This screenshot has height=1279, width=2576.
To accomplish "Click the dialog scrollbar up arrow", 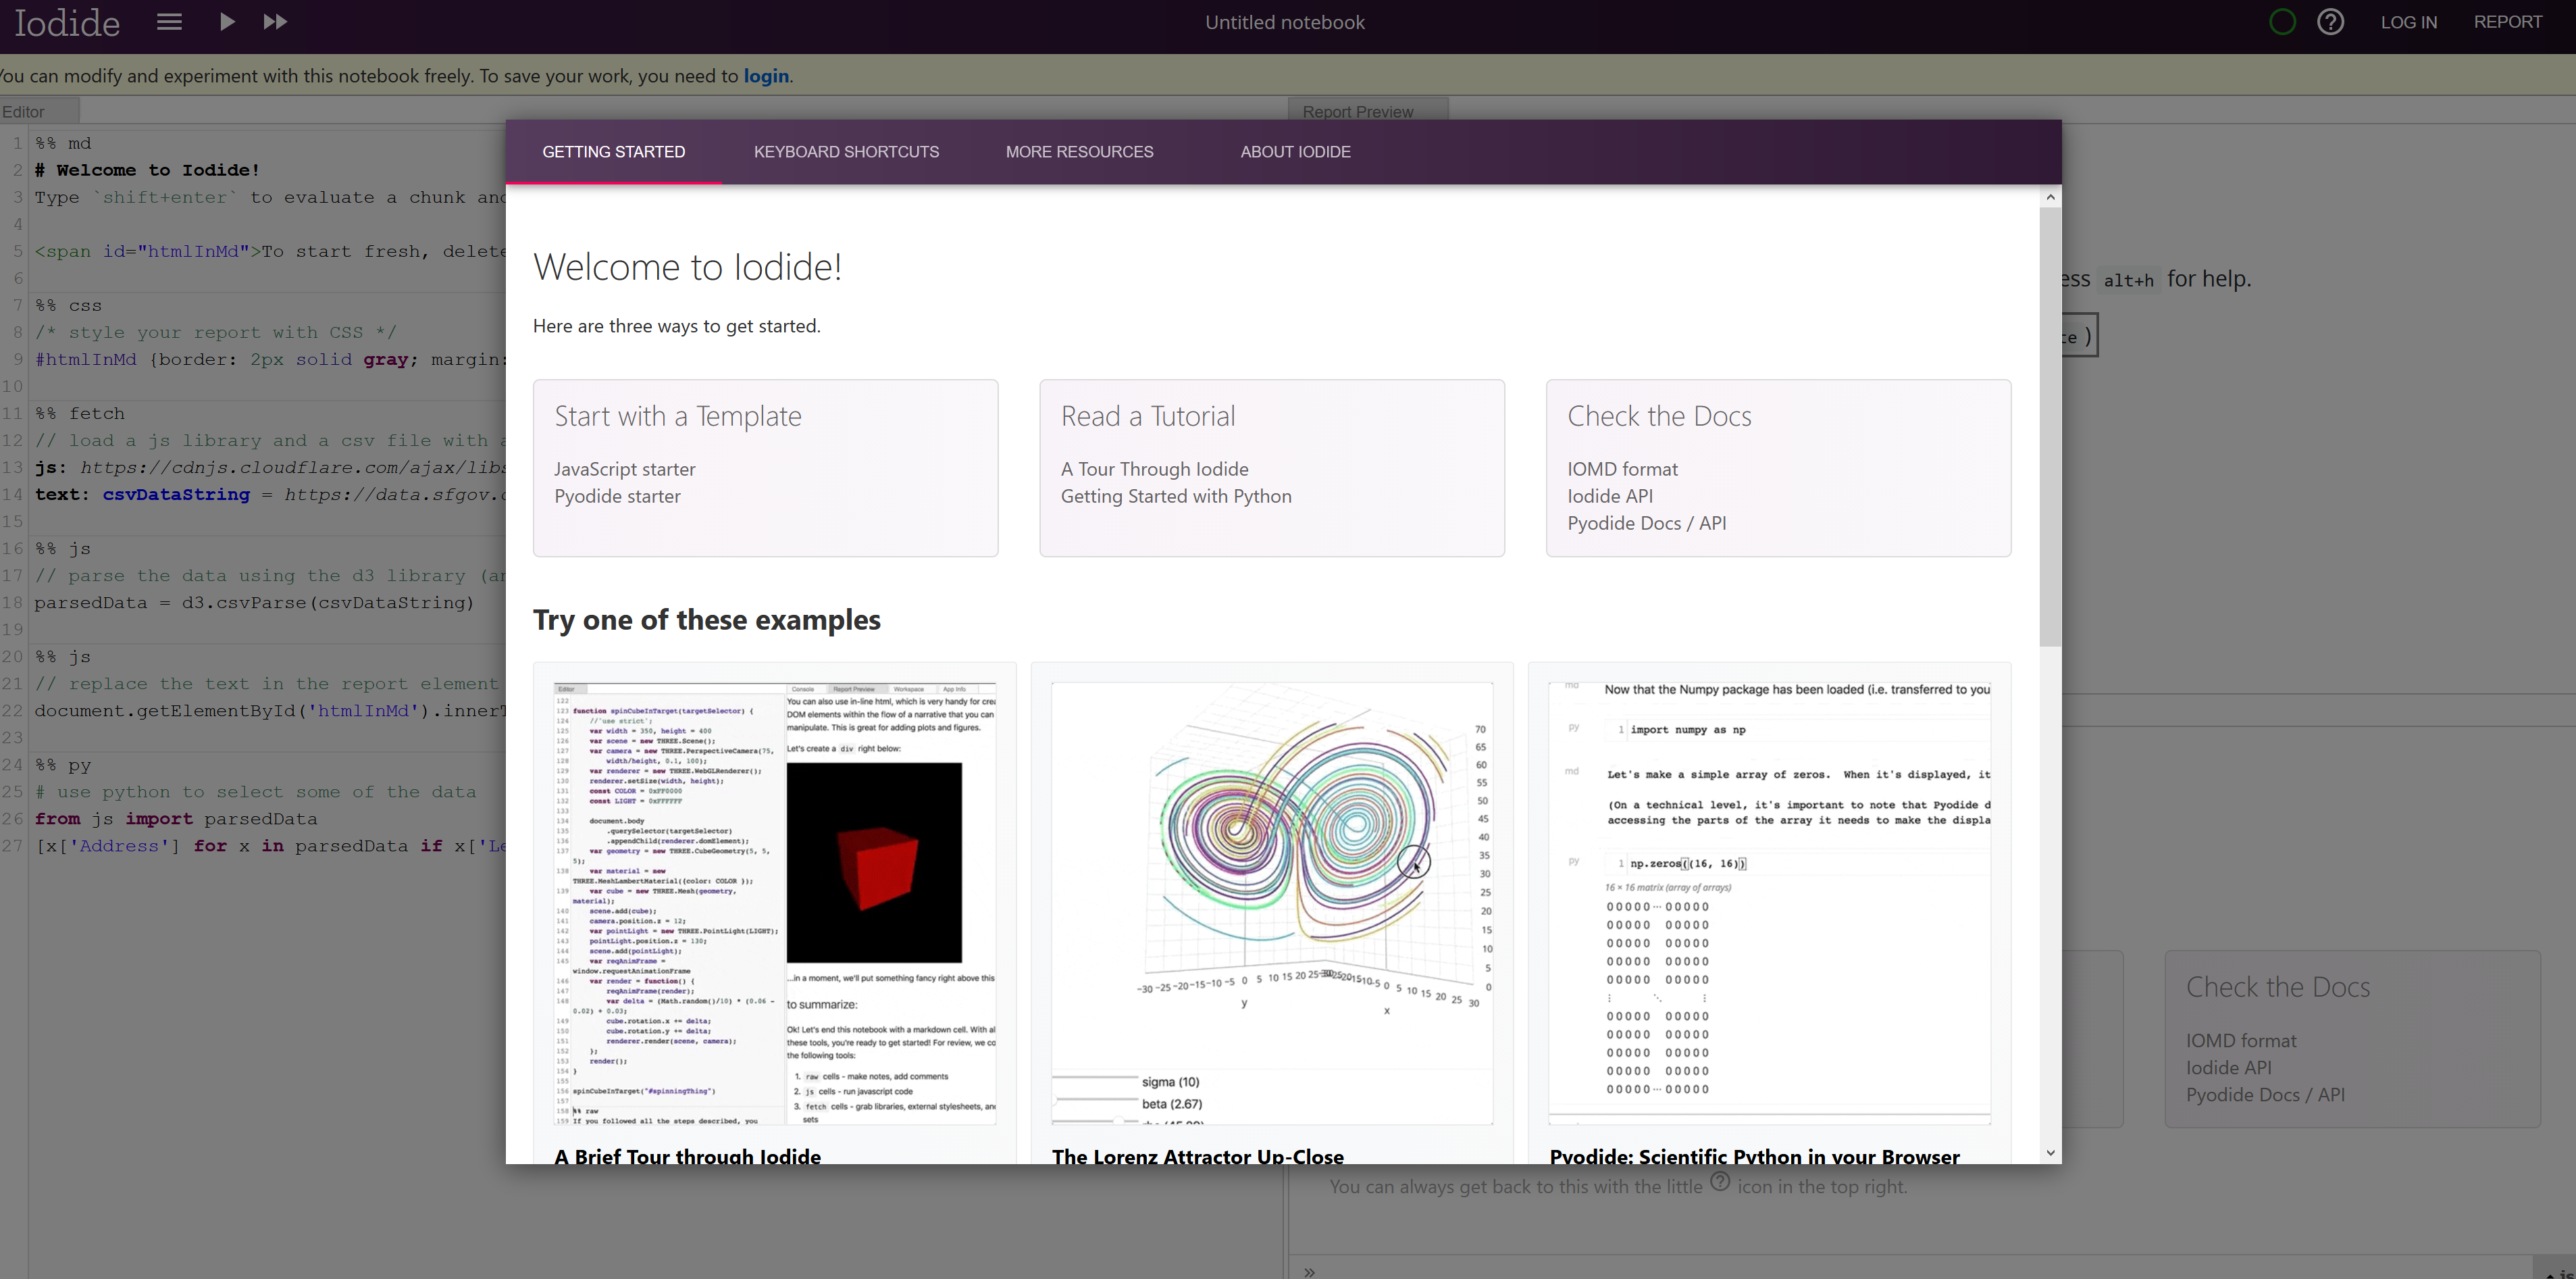I will 2051,197.
